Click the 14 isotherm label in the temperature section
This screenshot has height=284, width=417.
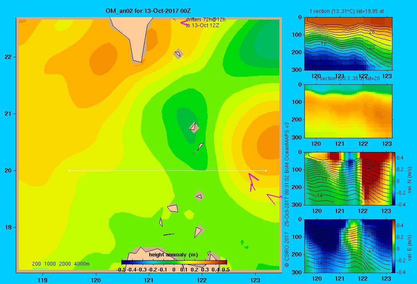(319, 61)
